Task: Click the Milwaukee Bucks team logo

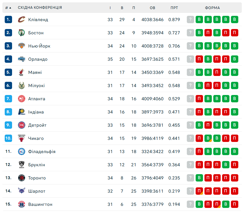Action: [21, 86]
